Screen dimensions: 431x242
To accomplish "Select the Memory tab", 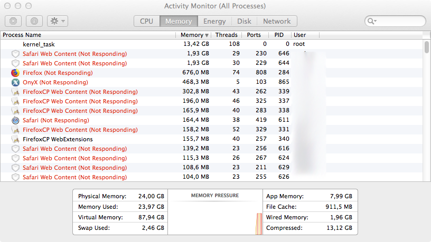I will [179, 21].
